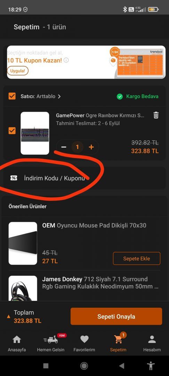
Task: Tap Android back navigation triangle
Action: 122,366
